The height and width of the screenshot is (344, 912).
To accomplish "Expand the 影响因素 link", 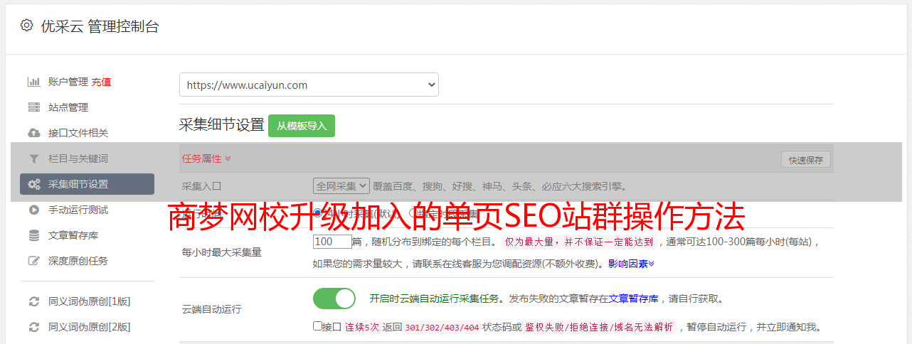I will pos(631,263).
